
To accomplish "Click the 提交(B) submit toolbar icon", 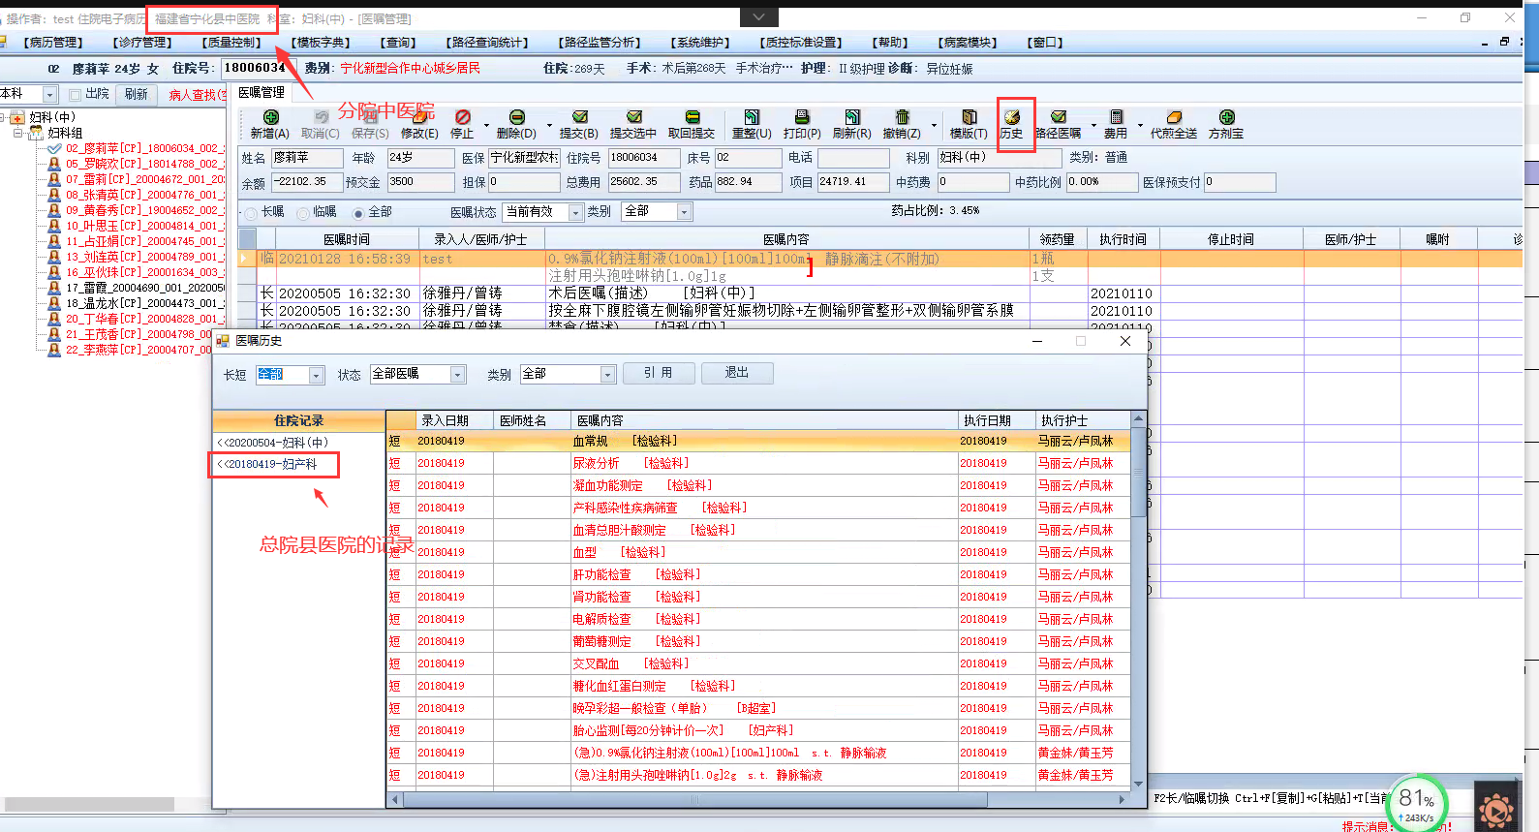I will (579, 117).
